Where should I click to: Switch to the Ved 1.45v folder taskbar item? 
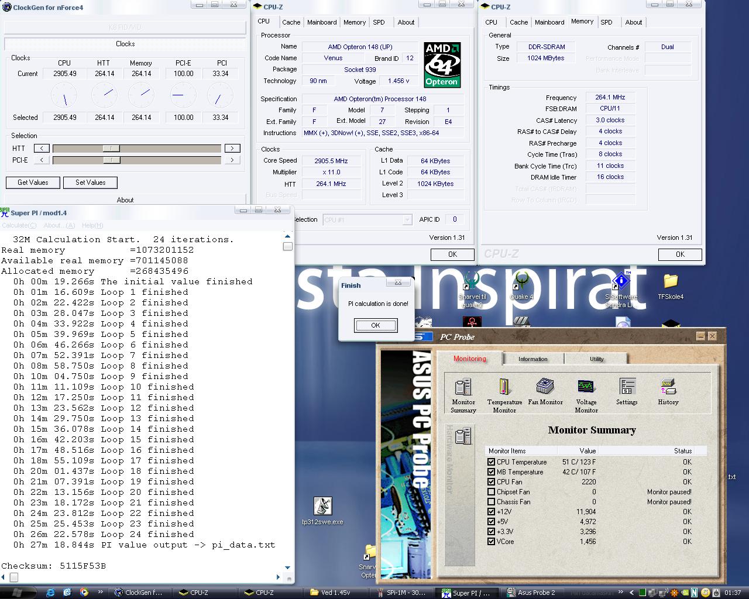pos(334,593)
